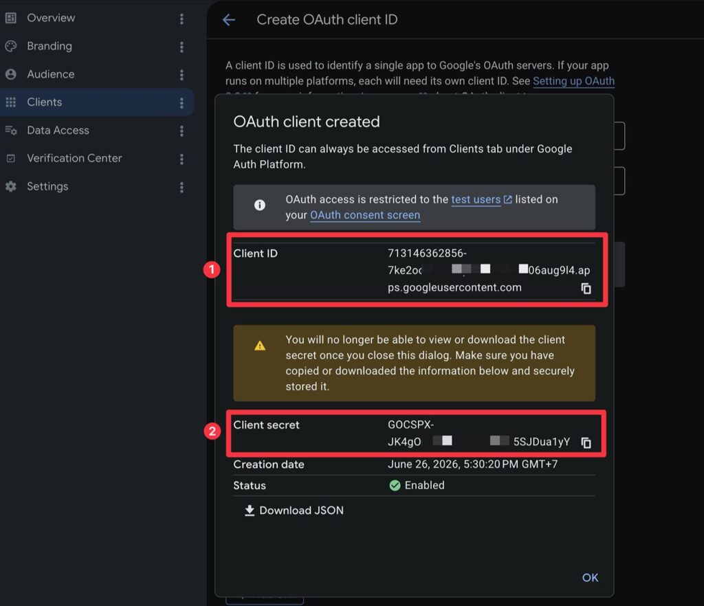The image size is (704, 606).
Task: Open the test users link
Action: 476,200
